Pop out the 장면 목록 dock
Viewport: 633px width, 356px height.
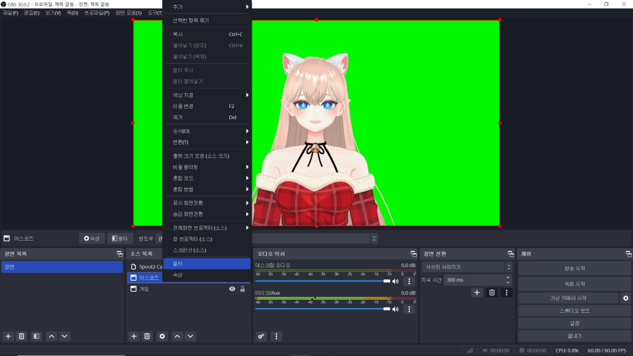tap(119, 254)
